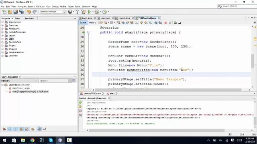Select start(Stage primaryStage) in Navigator
Viewport: 257px width, 144px height.
(31, 92)
